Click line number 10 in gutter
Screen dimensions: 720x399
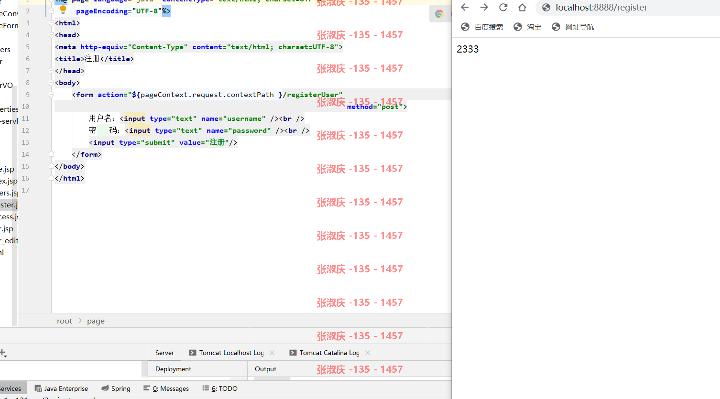[25, 107]
